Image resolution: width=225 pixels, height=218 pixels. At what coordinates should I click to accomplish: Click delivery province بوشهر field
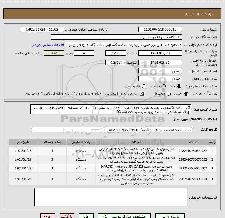160,71
